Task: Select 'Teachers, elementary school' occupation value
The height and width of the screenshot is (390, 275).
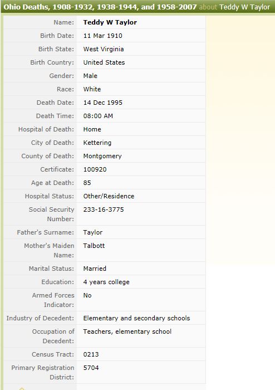Action: coord(127,331)
